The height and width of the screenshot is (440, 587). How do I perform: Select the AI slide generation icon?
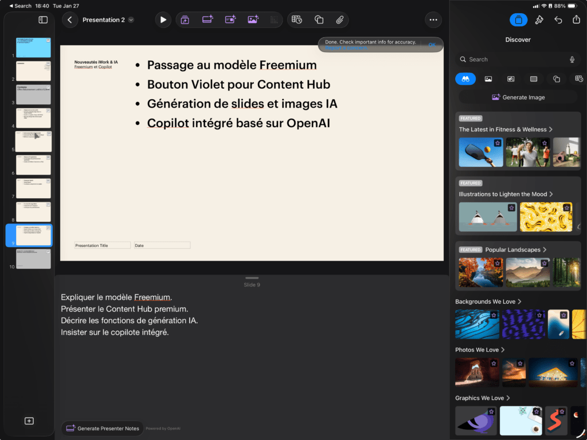click(208, 19)
